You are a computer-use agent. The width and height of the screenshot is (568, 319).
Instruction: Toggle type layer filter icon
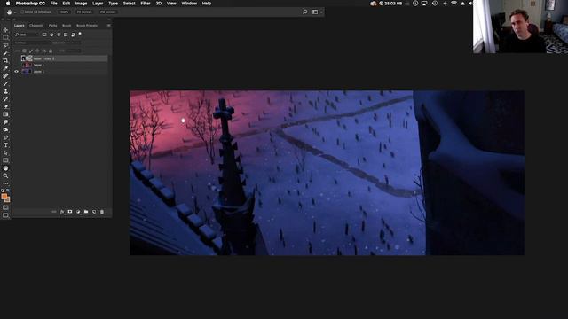(x=59, y=35)
